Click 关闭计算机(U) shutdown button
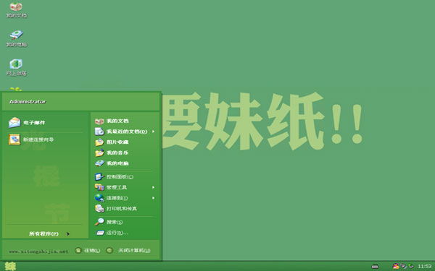This screenshot has height=271, width=435. 128,251
